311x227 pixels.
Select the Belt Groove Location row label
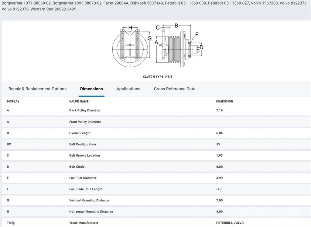coord(84,155)
